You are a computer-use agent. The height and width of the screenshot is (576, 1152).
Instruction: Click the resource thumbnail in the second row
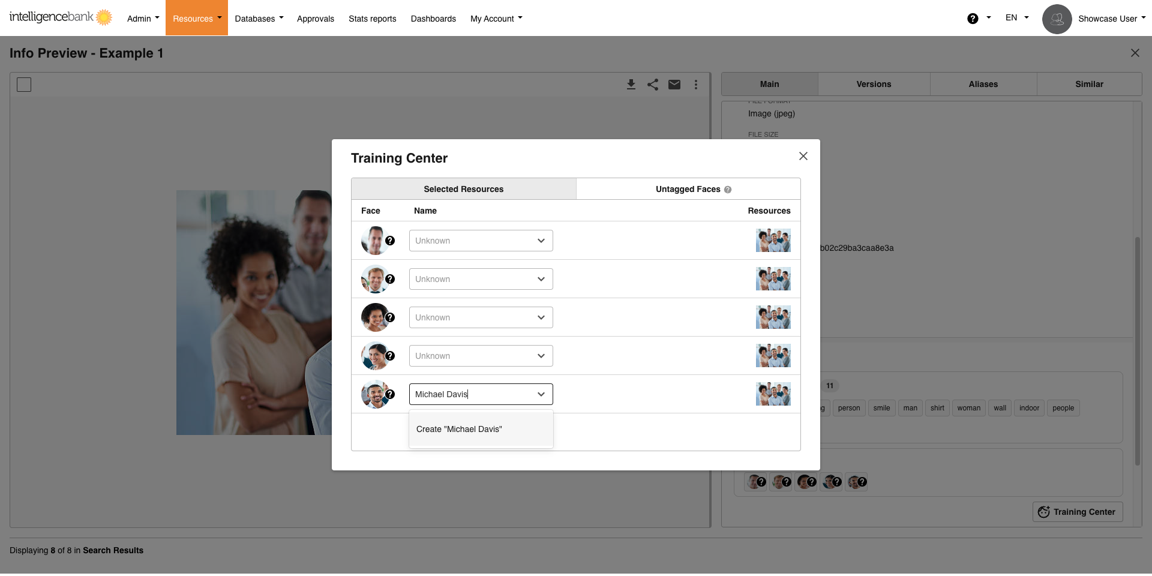point(773,279)
